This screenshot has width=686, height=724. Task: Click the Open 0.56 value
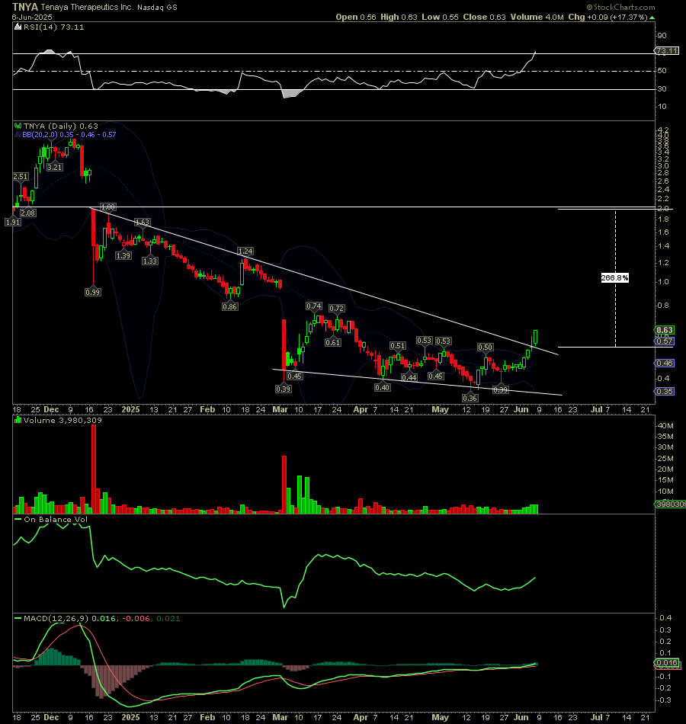(356, 17)
